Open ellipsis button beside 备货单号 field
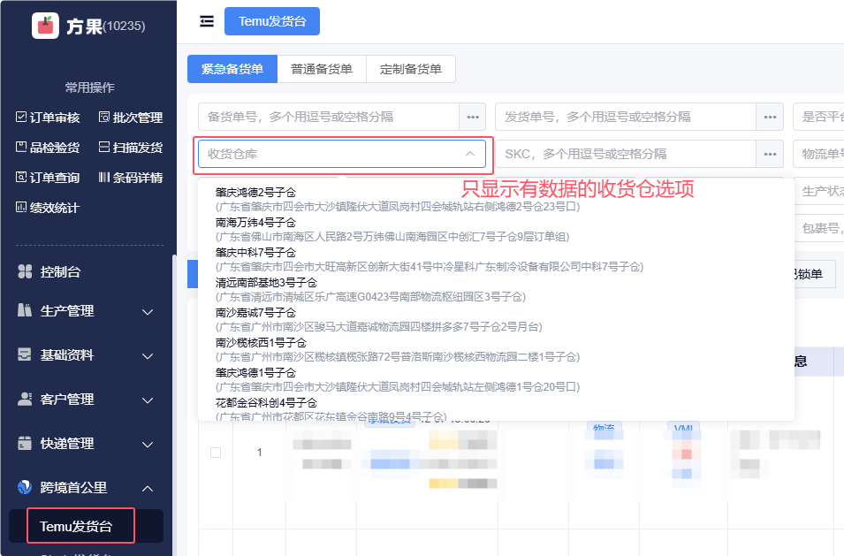Viewport: 844px width, 556px height. click(473, 117)
